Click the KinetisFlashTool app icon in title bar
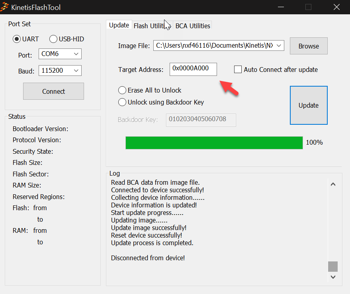350x294 pixels. (x=4, y=7)
